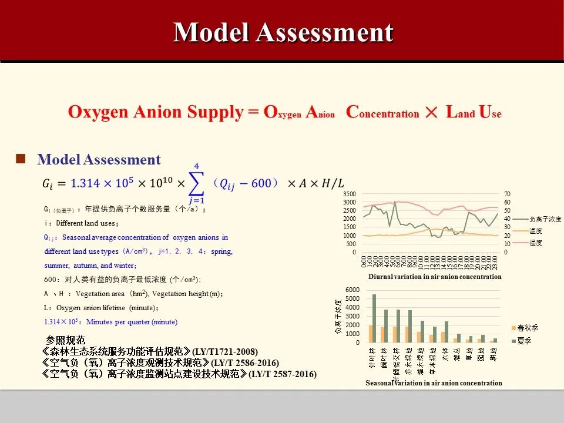Click the '负离子浓度' vertical axis title of bar chart
The width and height of the screenshot is (564, 423).
[338, 316]
